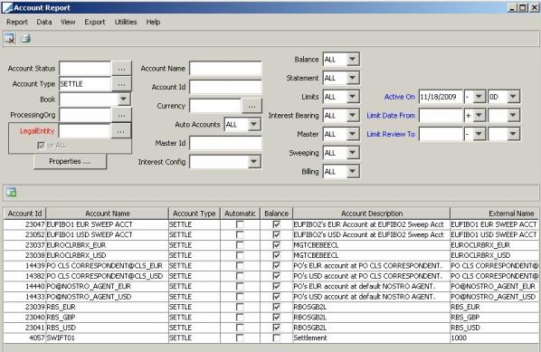Toggle Automatic checkbox for RBS_GBP row
This screenshot has height=352, width=541.
(x=240, y=317)
